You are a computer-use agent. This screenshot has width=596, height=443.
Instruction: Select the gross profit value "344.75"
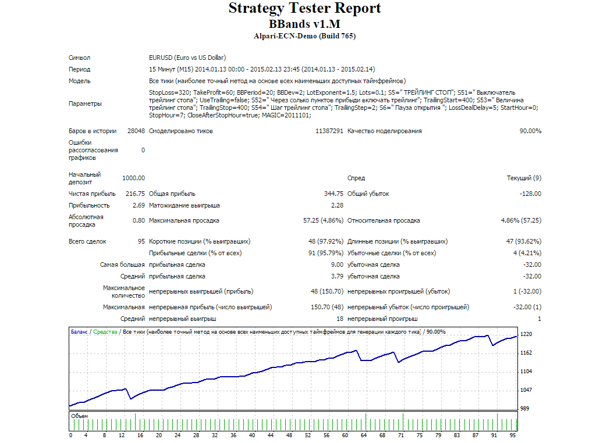(334, 194)
